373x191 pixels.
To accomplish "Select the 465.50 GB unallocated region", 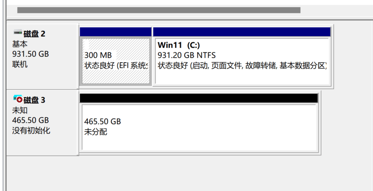I will click(199, 127).
